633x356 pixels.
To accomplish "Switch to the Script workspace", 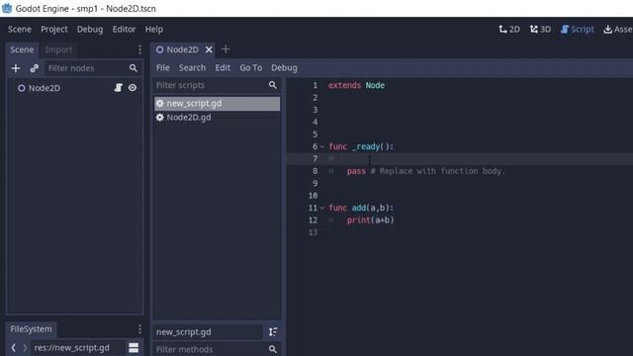I will tap(577, 29).
